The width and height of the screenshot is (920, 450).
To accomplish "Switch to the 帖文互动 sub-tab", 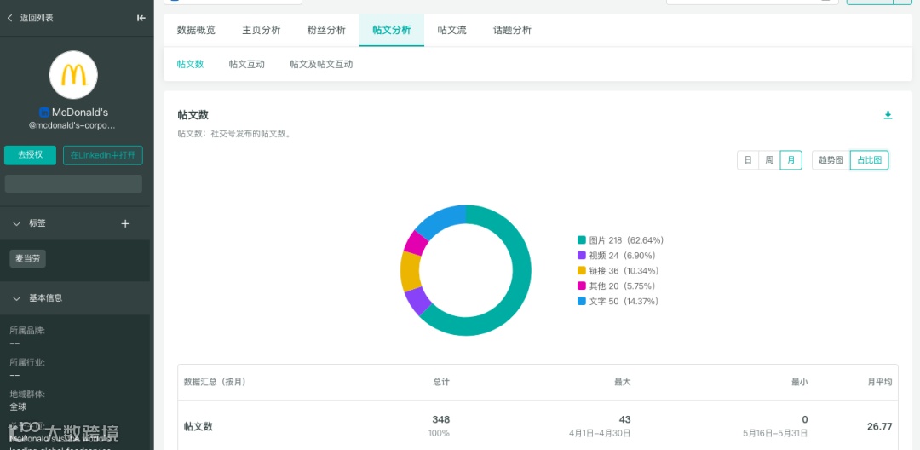I will click(246, 65).
